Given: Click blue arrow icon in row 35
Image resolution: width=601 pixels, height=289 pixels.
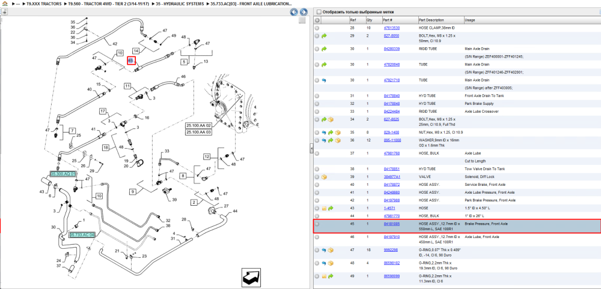Looking at the screenshot, I should coord(324,133).
